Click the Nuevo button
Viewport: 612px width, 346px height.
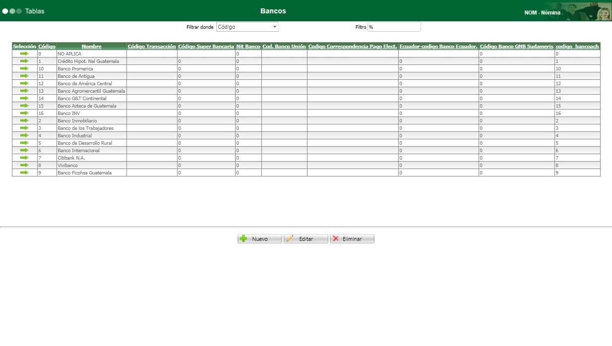pyautogui.click(x=259, y=239)
